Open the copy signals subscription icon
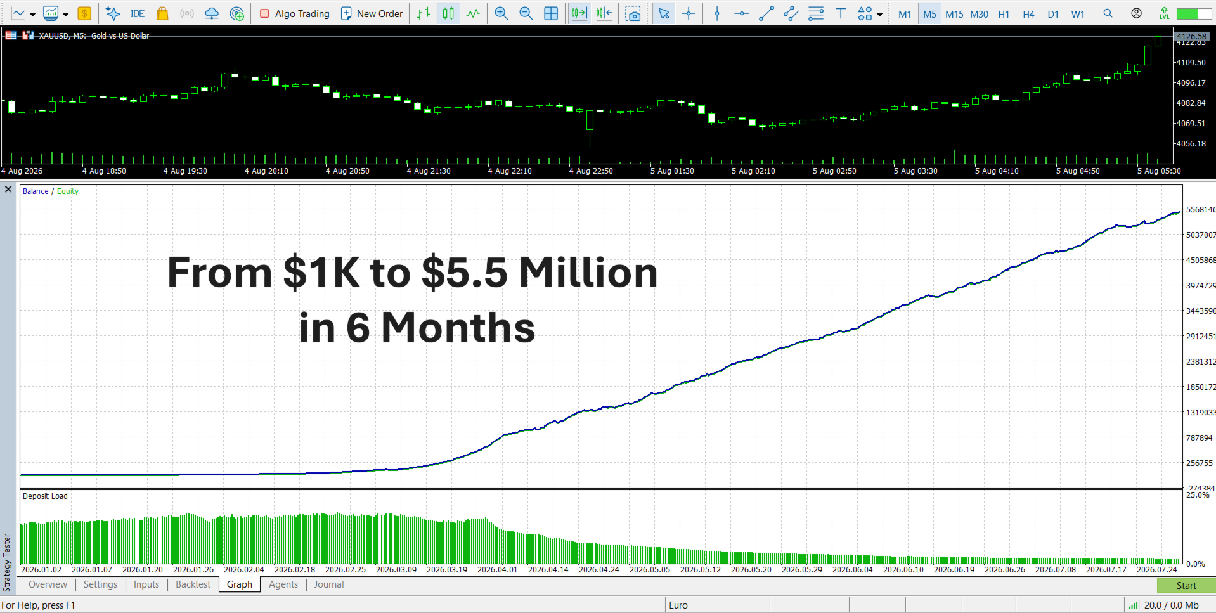This screenshot has width=1216, height=613. [236, 13]
